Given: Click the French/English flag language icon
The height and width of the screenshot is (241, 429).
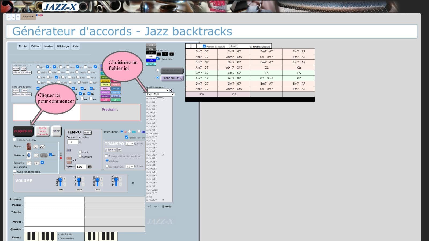Looking at the screenshot, I should coord(40,15).
